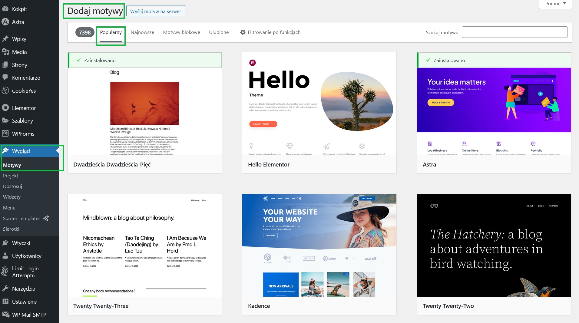Click the Twenty Twenty-Three theme name

pos(101,306)
